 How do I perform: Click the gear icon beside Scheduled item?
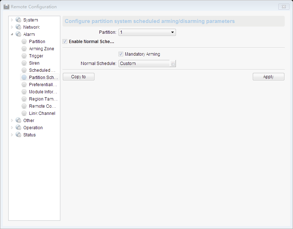pyautogui.click(x=24, y=70)
